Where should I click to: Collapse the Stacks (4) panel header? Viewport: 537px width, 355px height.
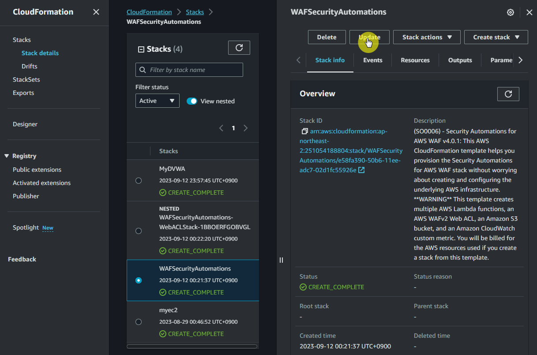click(x=141, y=49)
